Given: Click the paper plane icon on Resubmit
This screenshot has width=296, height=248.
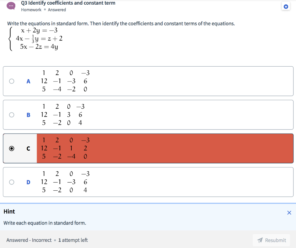Looking at the screenshot, I should [x=259, y=240].
